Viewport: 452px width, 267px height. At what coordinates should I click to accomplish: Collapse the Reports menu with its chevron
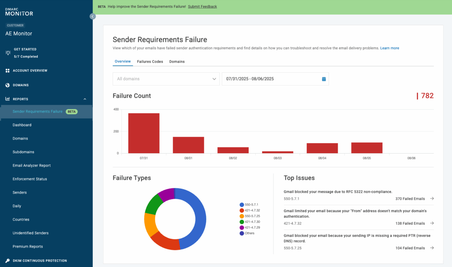click(84, 99)
